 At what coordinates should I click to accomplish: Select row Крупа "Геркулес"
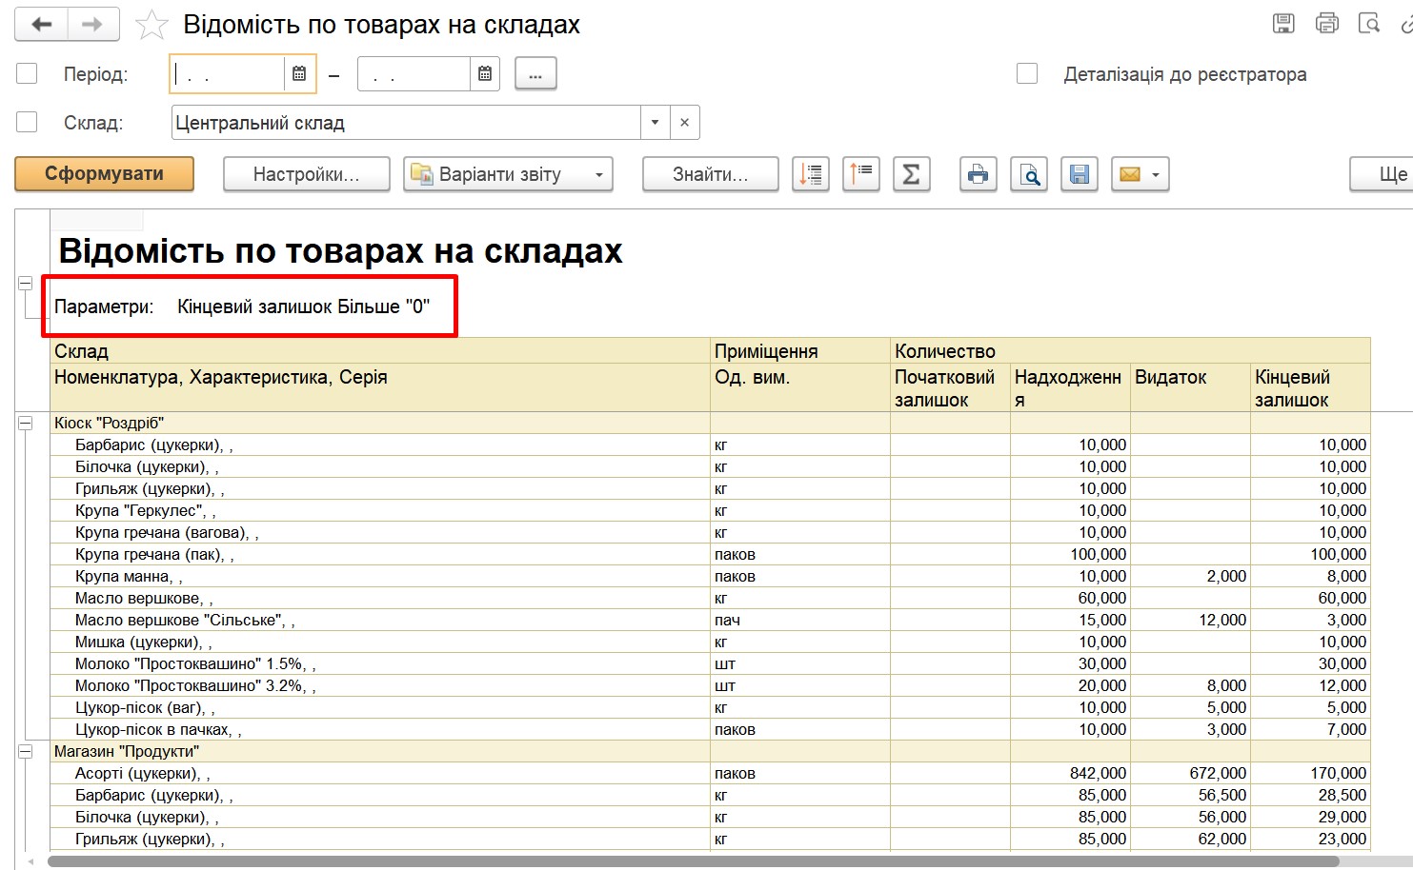[x=711, y=510]
